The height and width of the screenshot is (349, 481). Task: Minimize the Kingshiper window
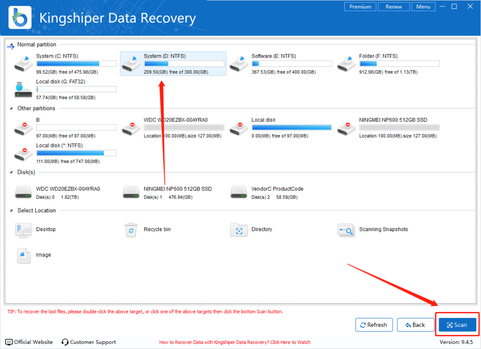coord(442,7)
